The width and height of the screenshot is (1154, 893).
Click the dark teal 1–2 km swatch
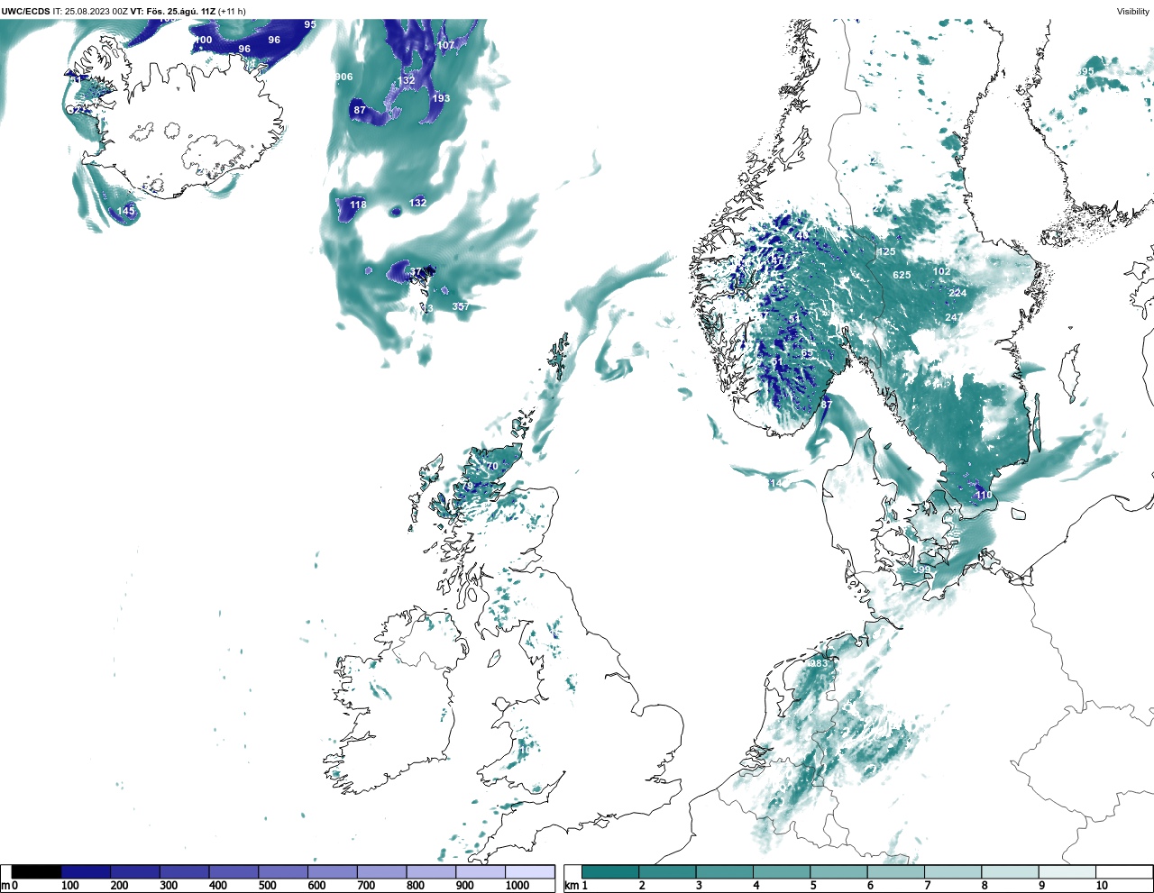click(610, 871)
